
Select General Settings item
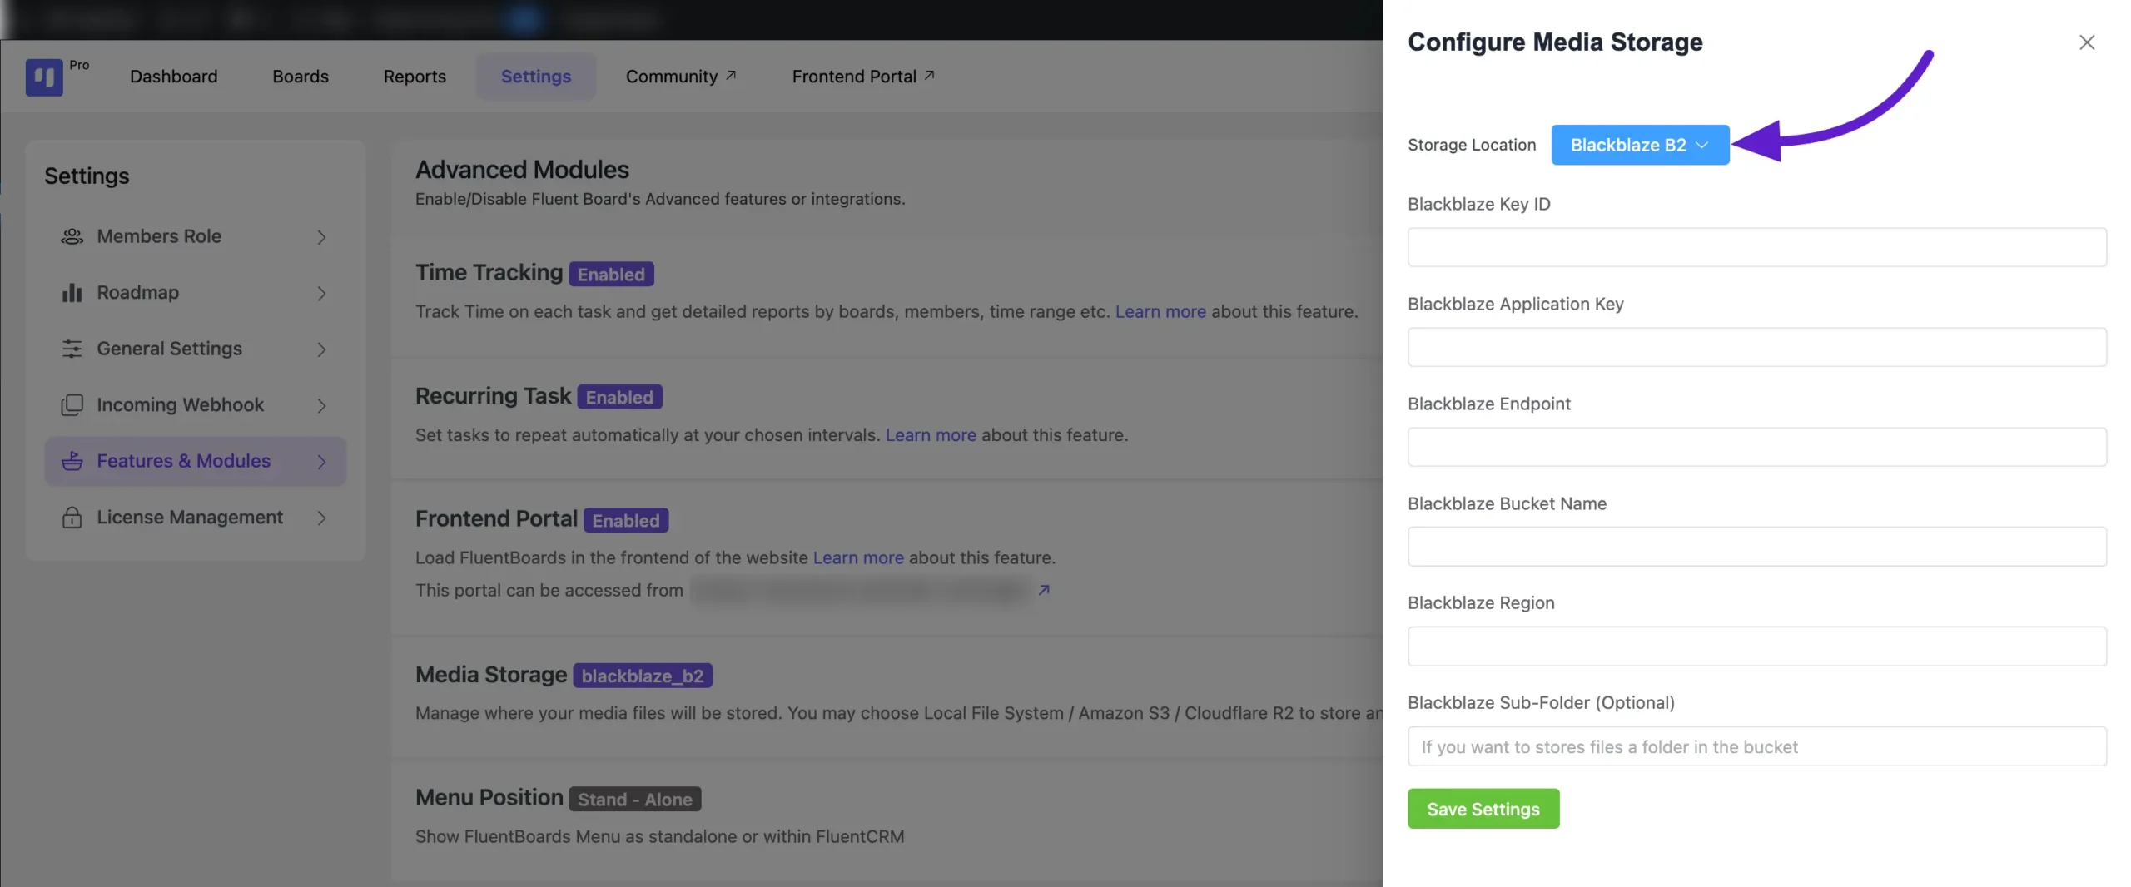click(196, 349)
